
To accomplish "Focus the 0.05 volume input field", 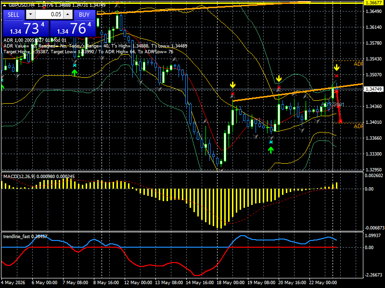I will tap(49, 14).
